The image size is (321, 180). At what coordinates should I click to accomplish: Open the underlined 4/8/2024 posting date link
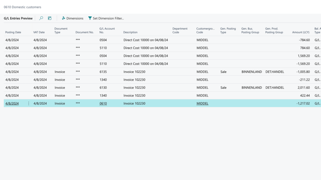[x=12, y=103]
